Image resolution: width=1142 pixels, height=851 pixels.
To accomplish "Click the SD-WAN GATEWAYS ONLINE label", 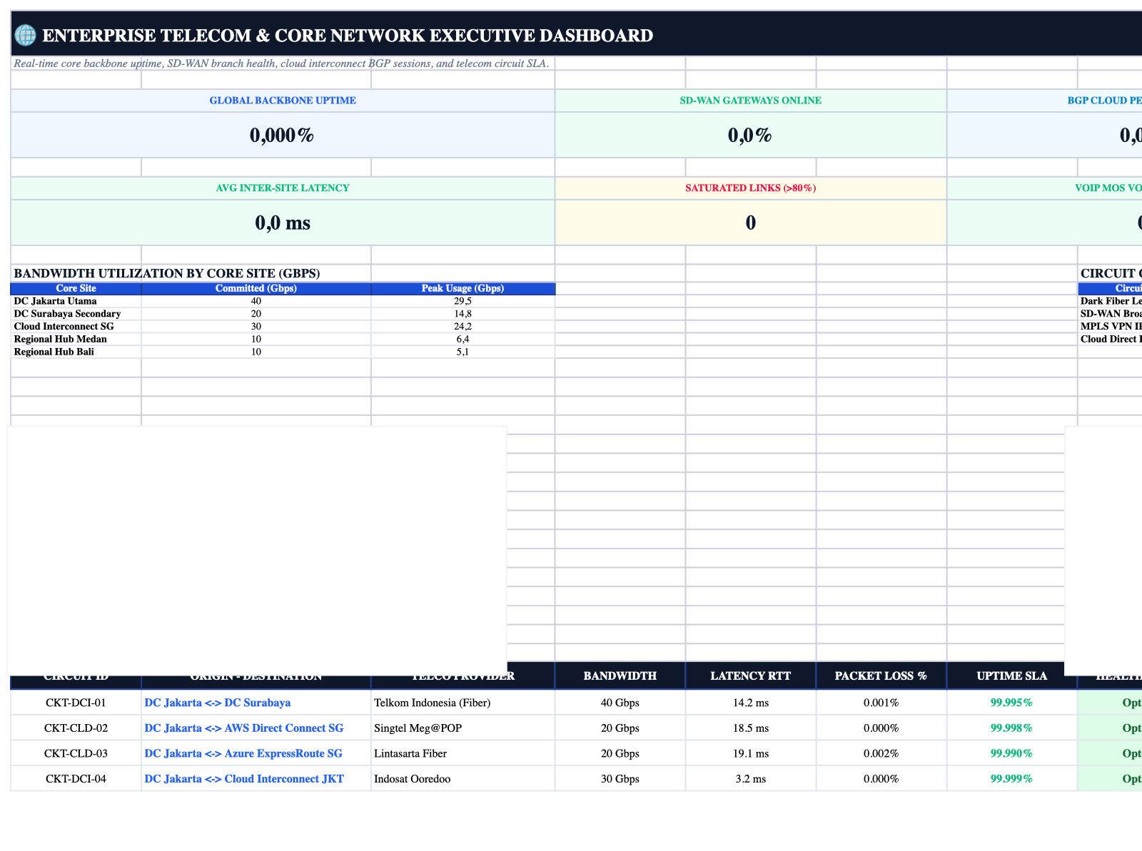I will (750, 101).
